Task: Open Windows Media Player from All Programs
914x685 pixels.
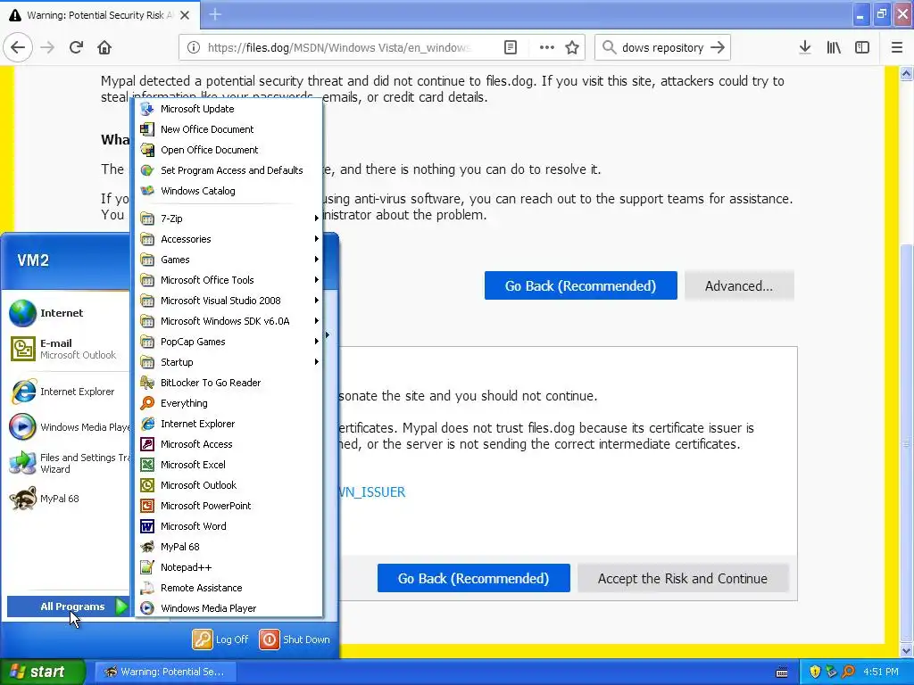Action: click(x=228, y=608)
